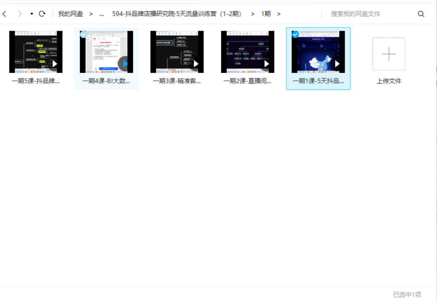437x302 pixels.
Task: Play the 一期5课 video
Action: 55,64
